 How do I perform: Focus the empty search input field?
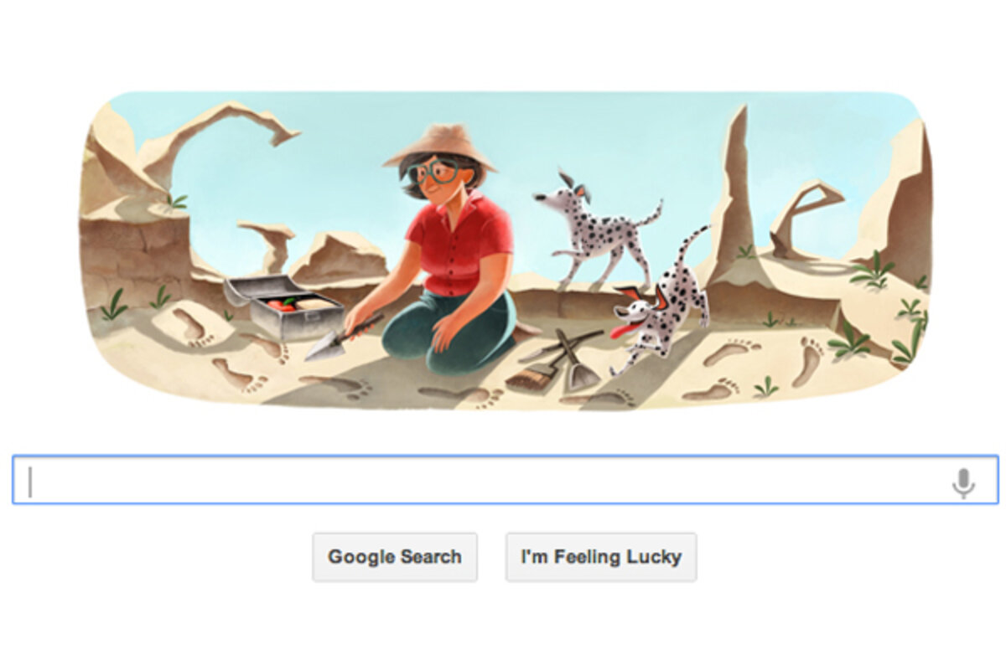click(505, 480)
